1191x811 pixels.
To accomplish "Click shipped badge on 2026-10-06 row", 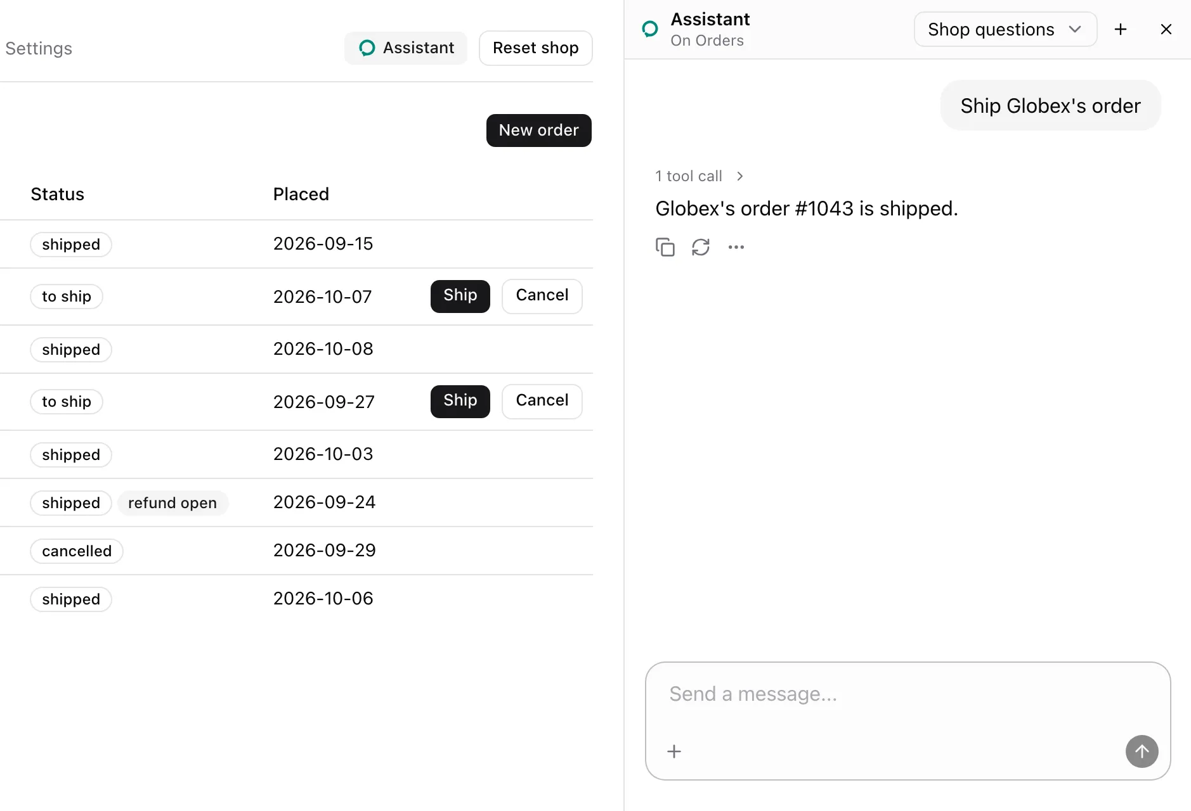I will click(x=71, y=599).
